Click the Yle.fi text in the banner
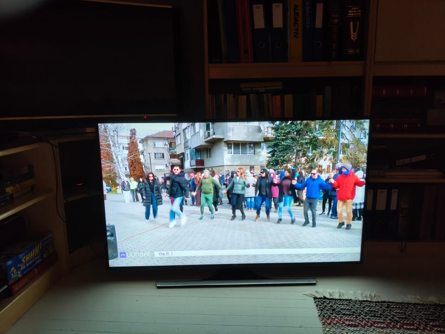Screen dimensions: 445x334 click(164, 254)
